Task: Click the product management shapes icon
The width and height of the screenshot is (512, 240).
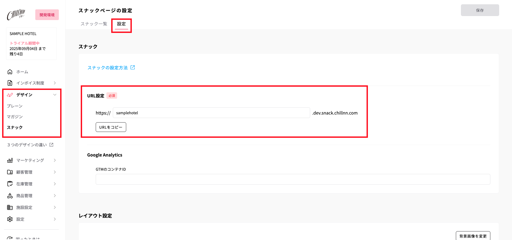Action: coord(10,196)
